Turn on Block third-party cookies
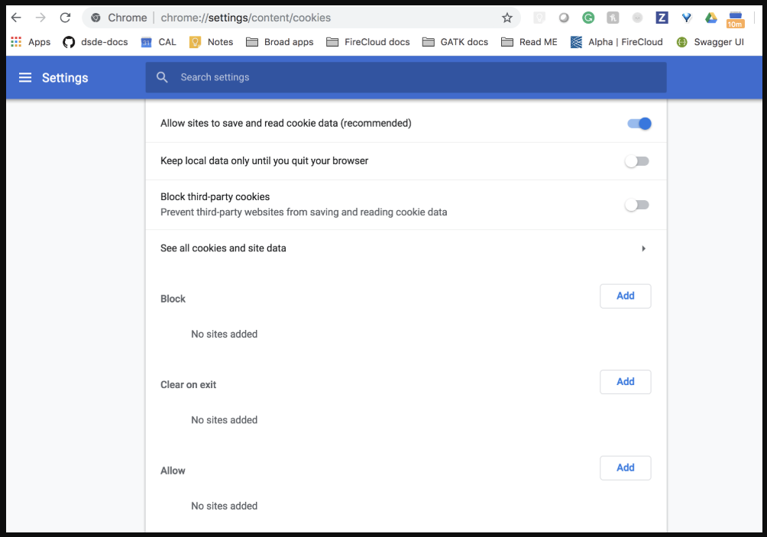The height and width of the screenshot is (537, 767). [x=637, y=205]
